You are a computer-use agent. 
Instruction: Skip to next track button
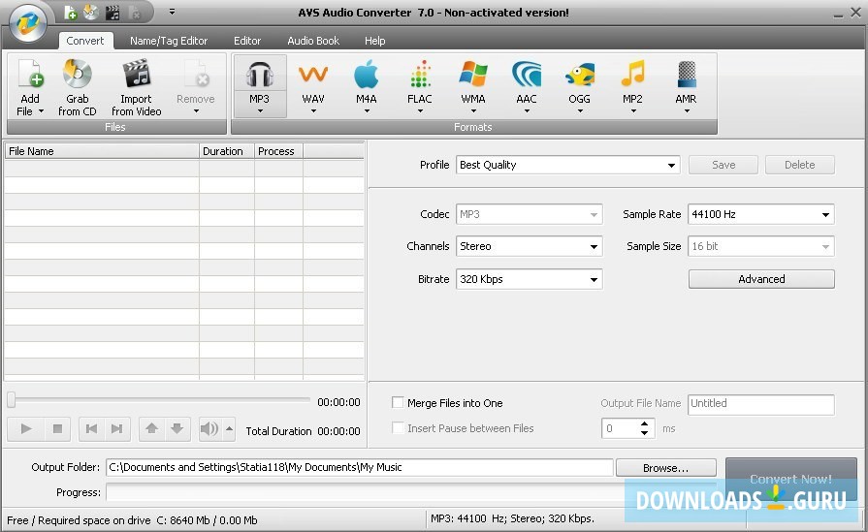116,428
